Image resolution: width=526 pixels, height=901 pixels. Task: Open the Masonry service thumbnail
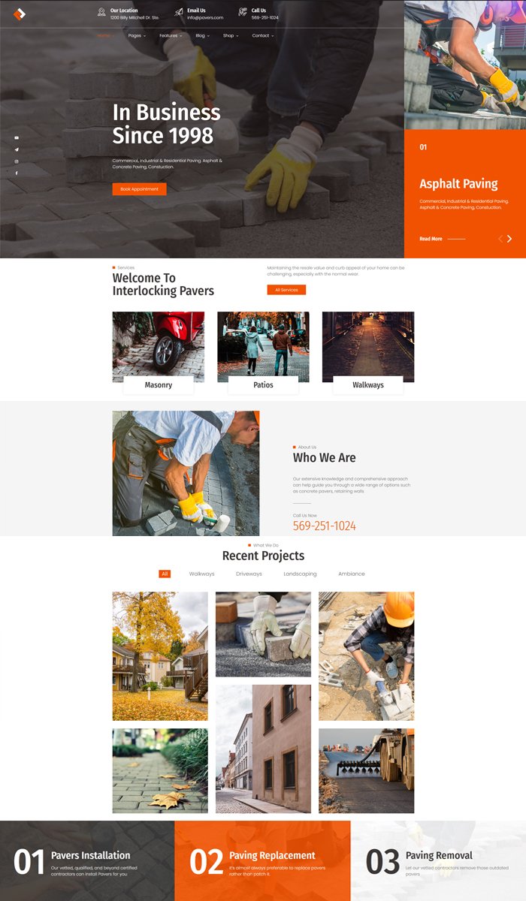[158, 347]
